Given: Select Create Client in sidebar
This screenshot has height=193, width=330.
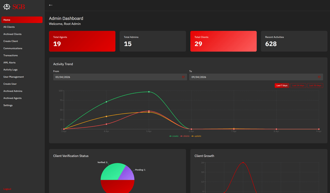Looking at the screenshot, I should tap(10, 41).
